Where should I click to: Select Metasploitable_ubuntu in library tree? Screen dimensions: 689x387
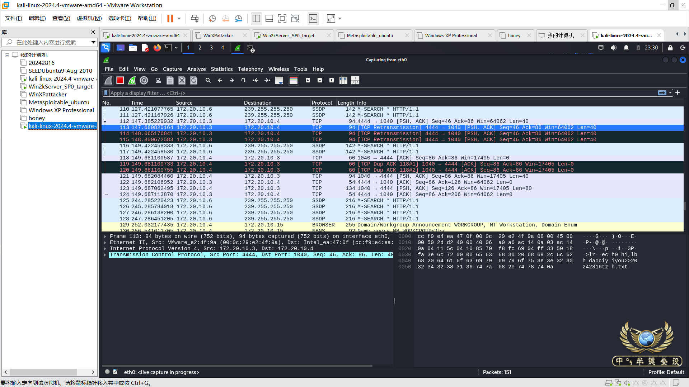coord(59,102)
